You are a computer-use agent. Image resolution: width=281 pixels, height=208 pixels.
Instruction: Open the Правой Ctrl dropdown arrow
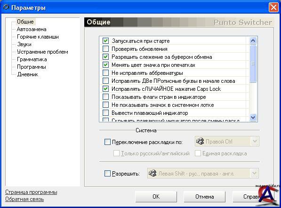pos(255,141)
